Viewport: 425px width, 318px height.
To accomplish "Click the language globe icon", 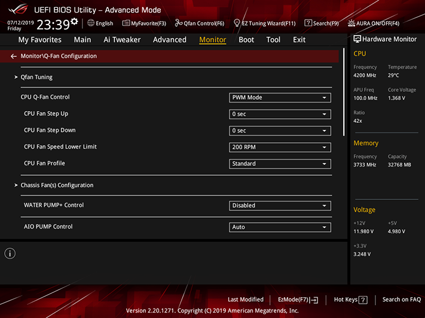I will [x=91, y=23].
